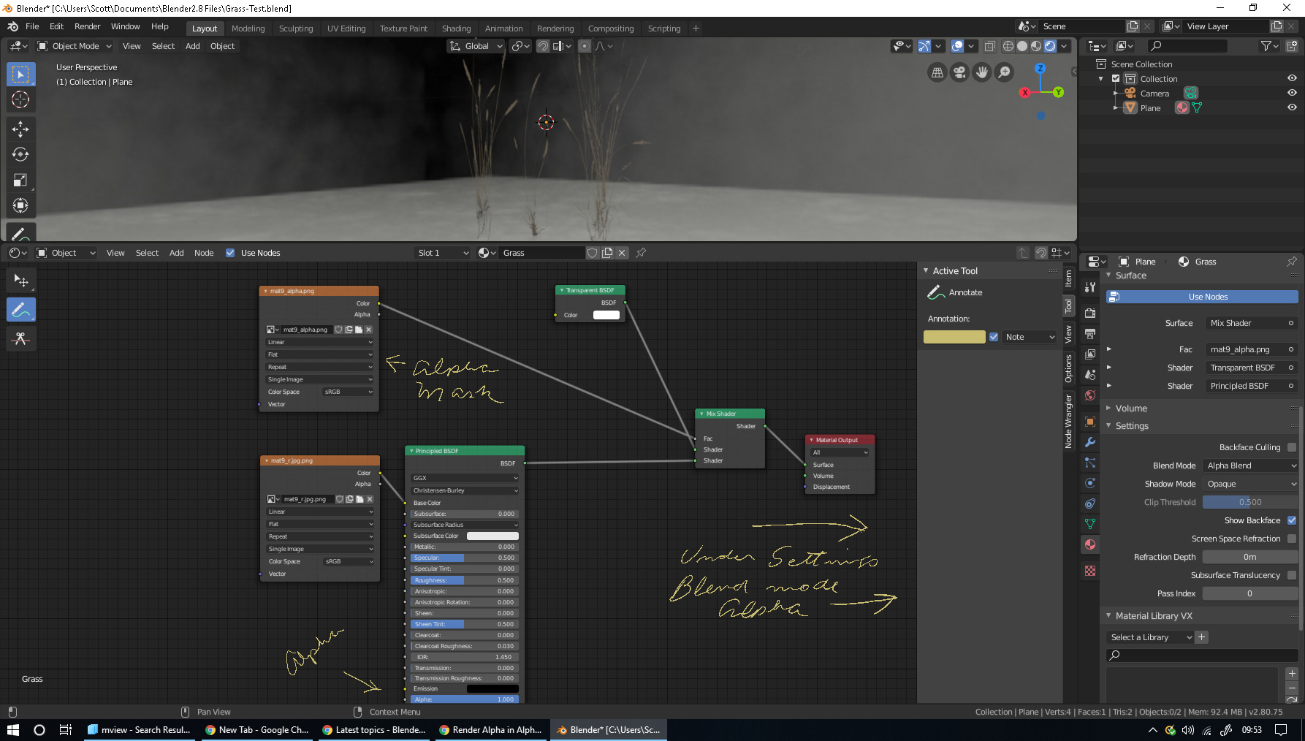Add a new library with the plus button
The height and width of the screenshot is (741, 1305).
pos(1202,637)
